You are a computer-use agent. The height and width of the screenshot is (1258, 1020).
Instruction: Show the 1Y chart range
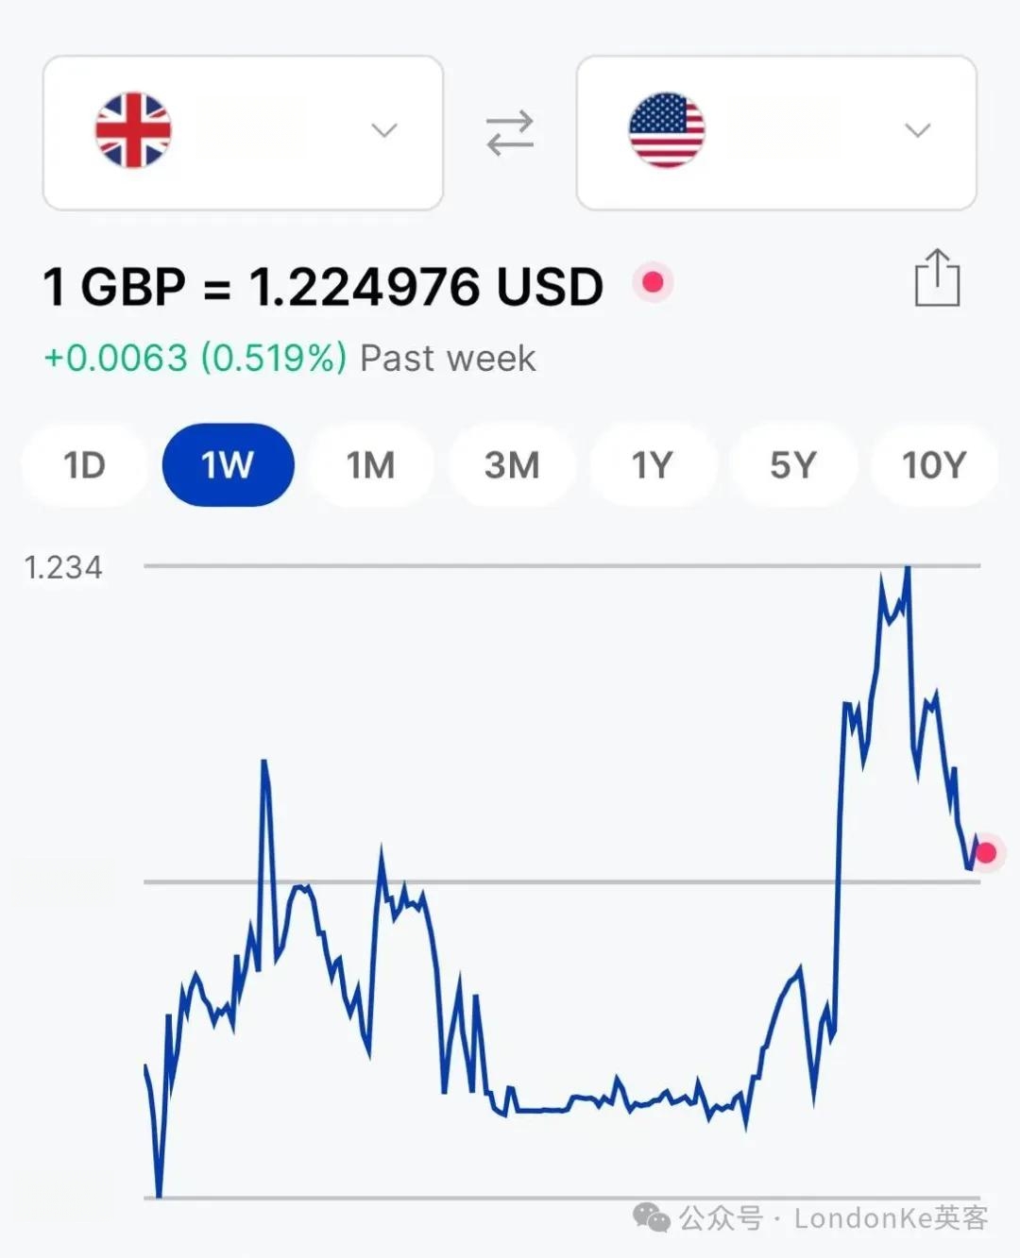[653, 465]
